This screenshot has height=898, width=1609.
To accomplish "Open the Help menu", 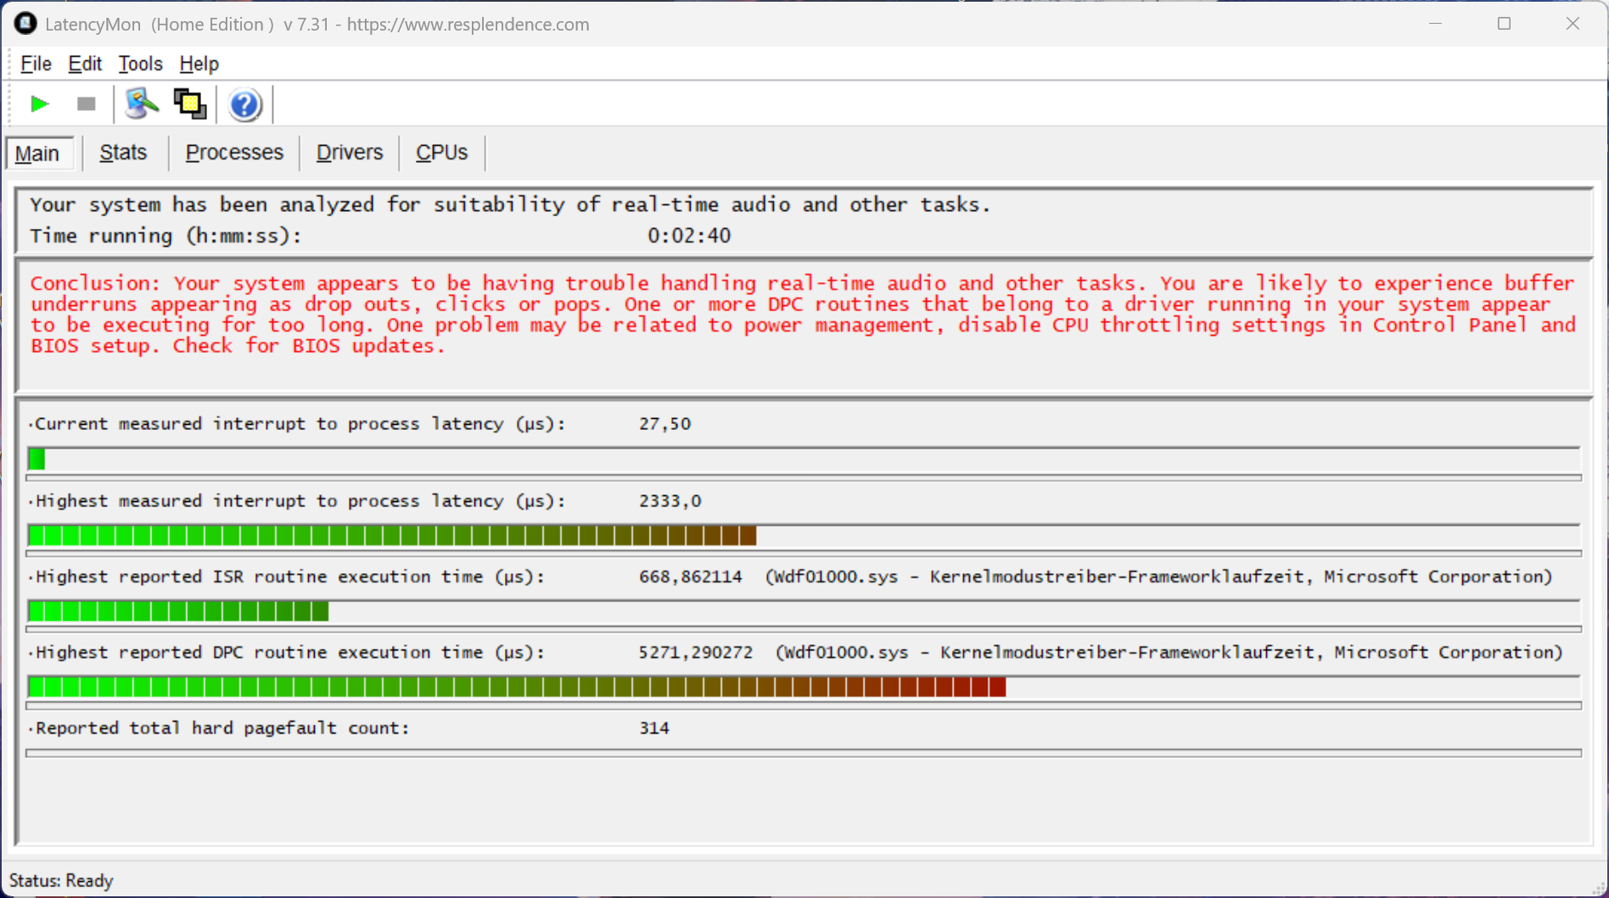I will pyautogui.click(x=199, y=64).
